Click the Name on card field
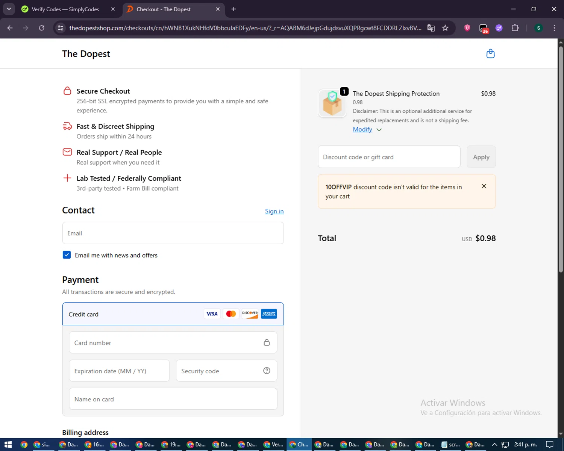Viewport: 564px width, 451px height. (x=173, y=399)
